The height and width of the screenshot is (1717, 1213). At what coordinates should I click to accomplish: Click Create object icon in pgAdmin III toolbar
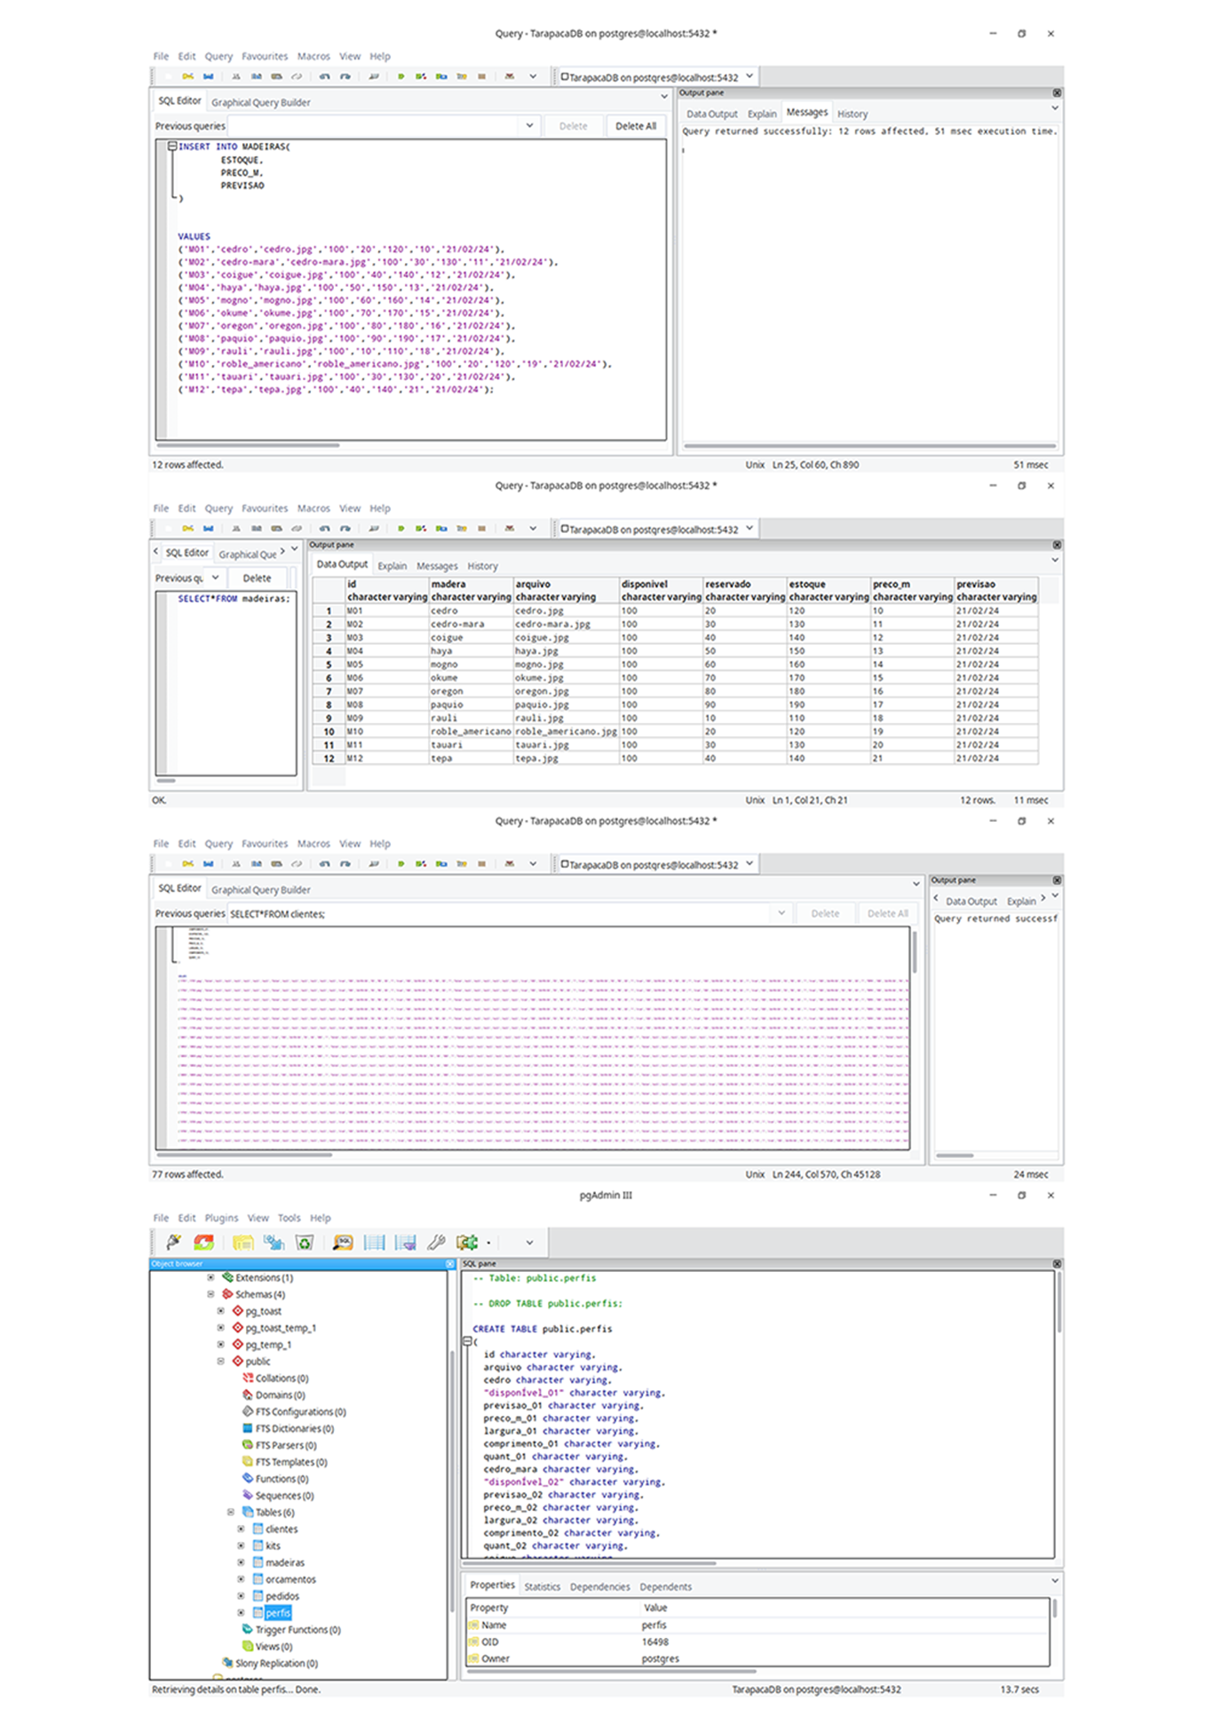coord(274,1242)
